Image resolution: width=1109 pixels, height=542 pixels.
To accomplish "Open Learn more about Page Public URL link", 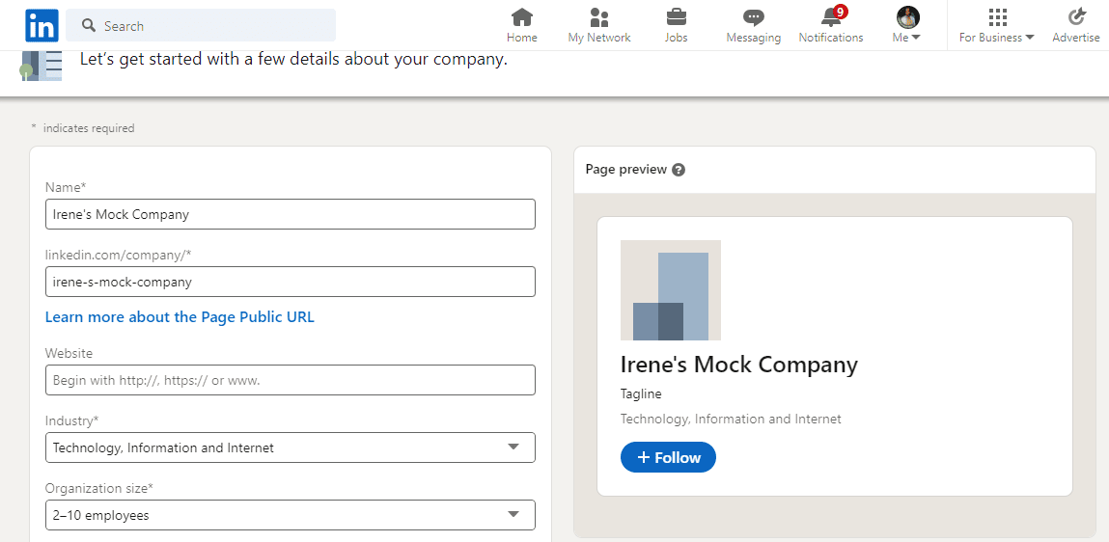I will (180, 317).
